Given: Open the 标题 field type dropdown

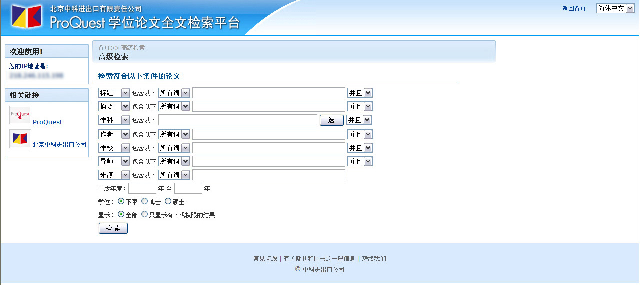Looking at the screenshot, I should pyautogui.click(x=114, y=93).
